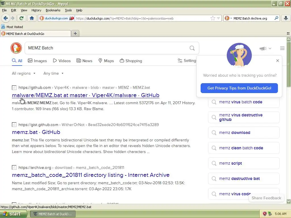Search related: memz script

tap(244, 163)
